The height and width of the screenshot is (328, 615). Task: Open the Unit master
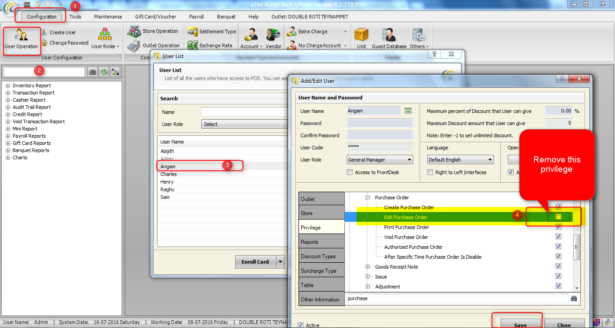(362, 39)
